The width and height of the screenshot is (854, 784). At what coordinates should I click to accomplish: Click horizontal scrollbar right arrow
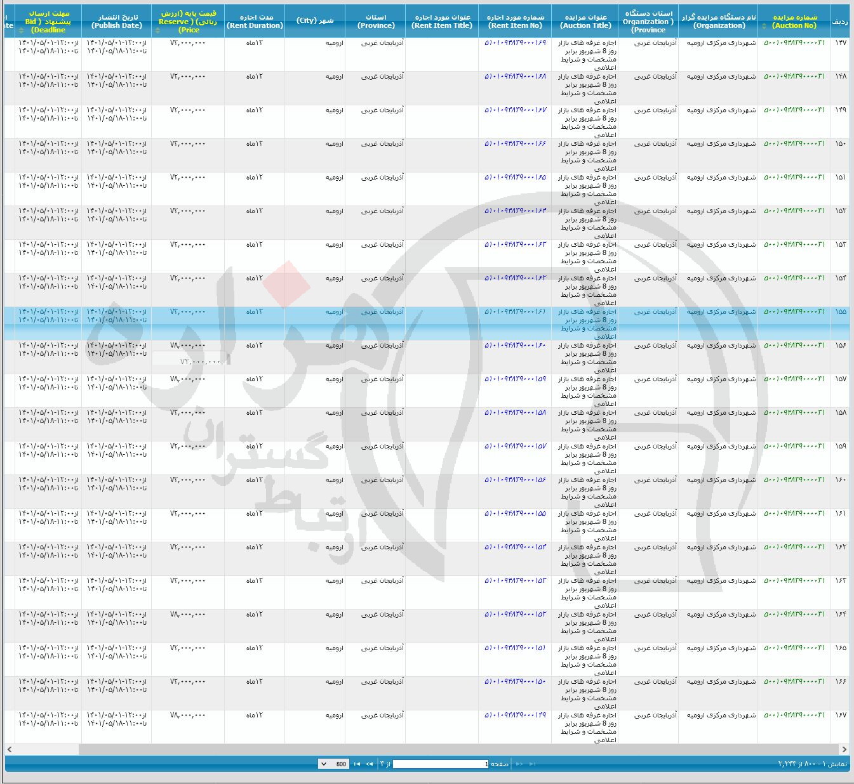pos(844,749)
